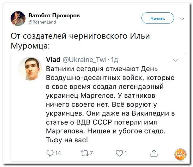Click the share upload arrow icon

point(154,153)
